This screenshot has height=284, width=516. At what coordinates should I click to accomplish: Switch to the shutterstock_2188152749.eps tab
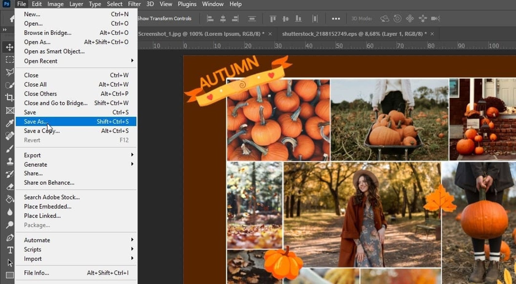point(354,34)
